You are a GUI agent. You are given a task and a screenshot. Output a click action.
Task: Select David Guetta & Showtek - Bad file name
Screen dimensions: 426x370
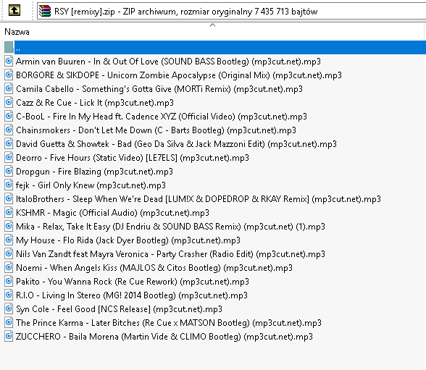tap(176, 144)
